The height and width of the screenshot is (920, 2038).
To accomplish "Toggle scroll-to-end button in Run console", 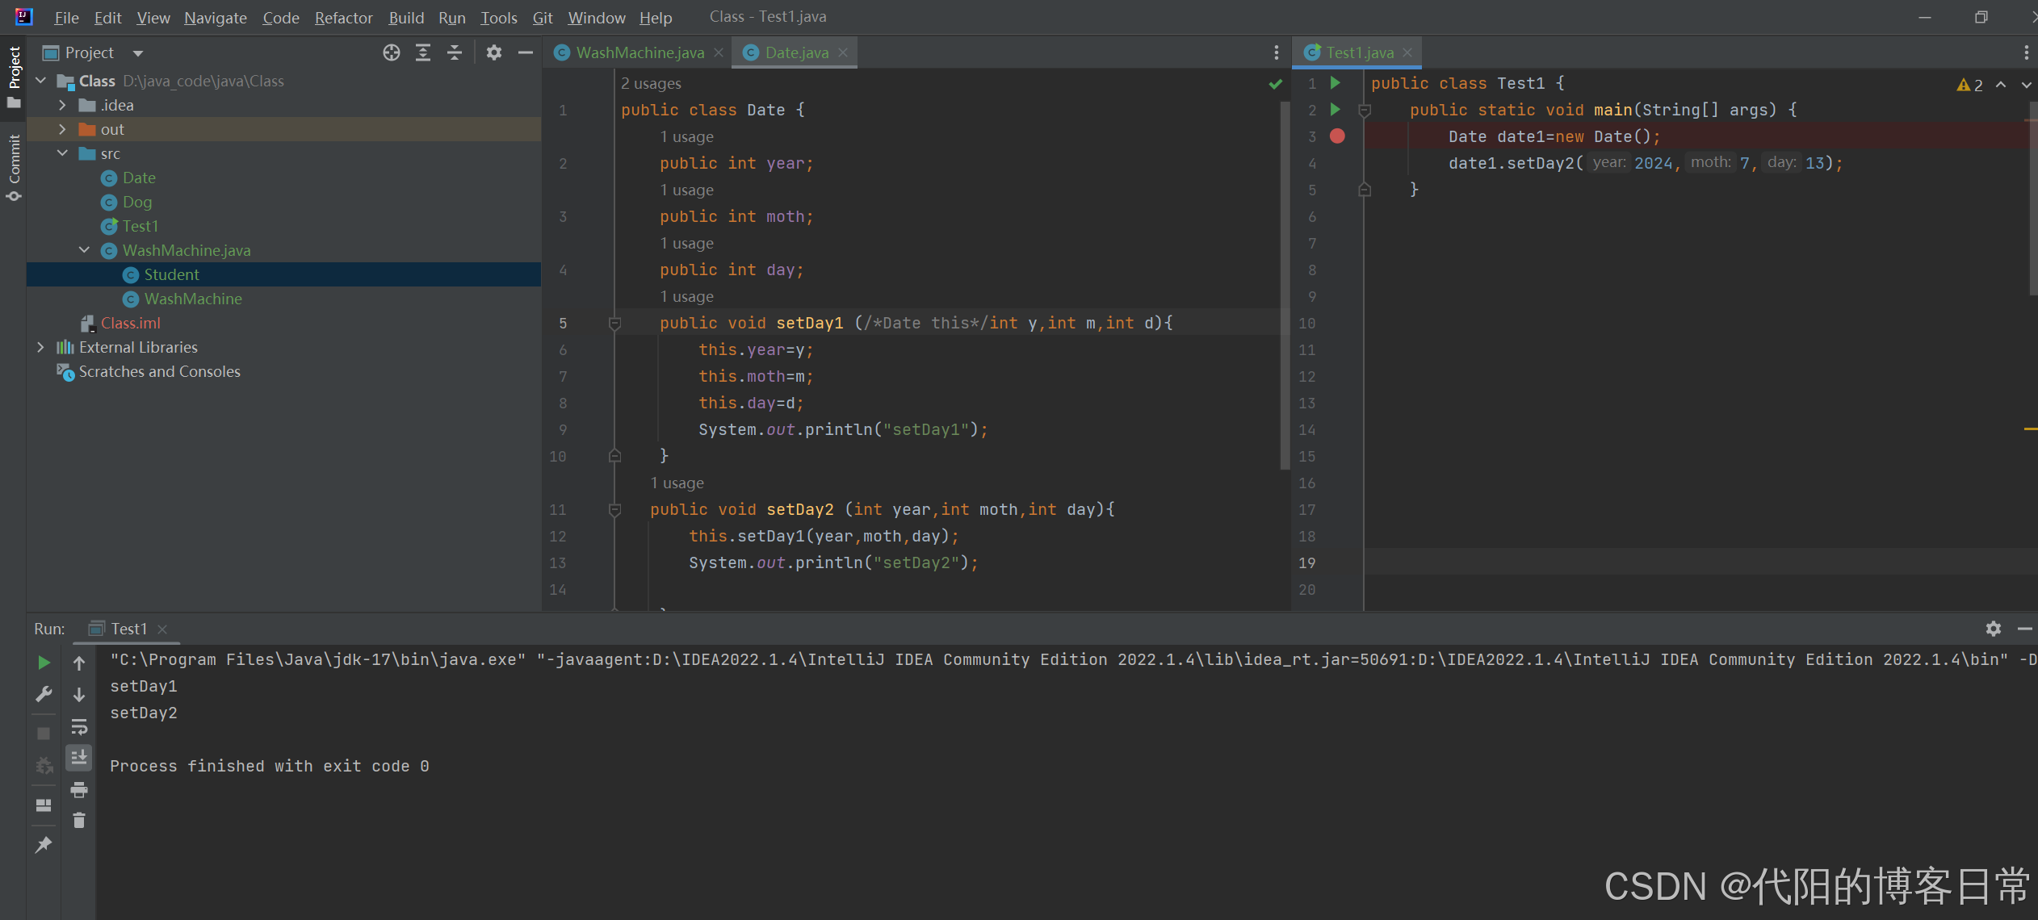I will pyautogui.click(x=79, y=758).
